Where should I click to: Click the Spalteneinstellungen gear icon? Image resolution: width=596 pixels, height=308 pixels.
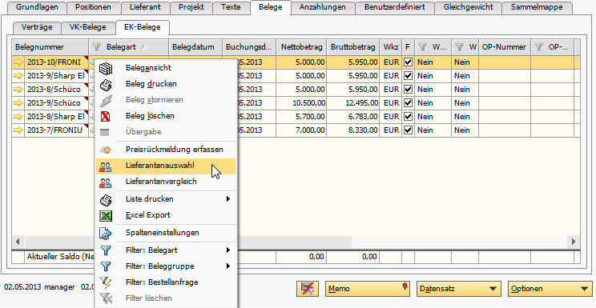point(105,234)
